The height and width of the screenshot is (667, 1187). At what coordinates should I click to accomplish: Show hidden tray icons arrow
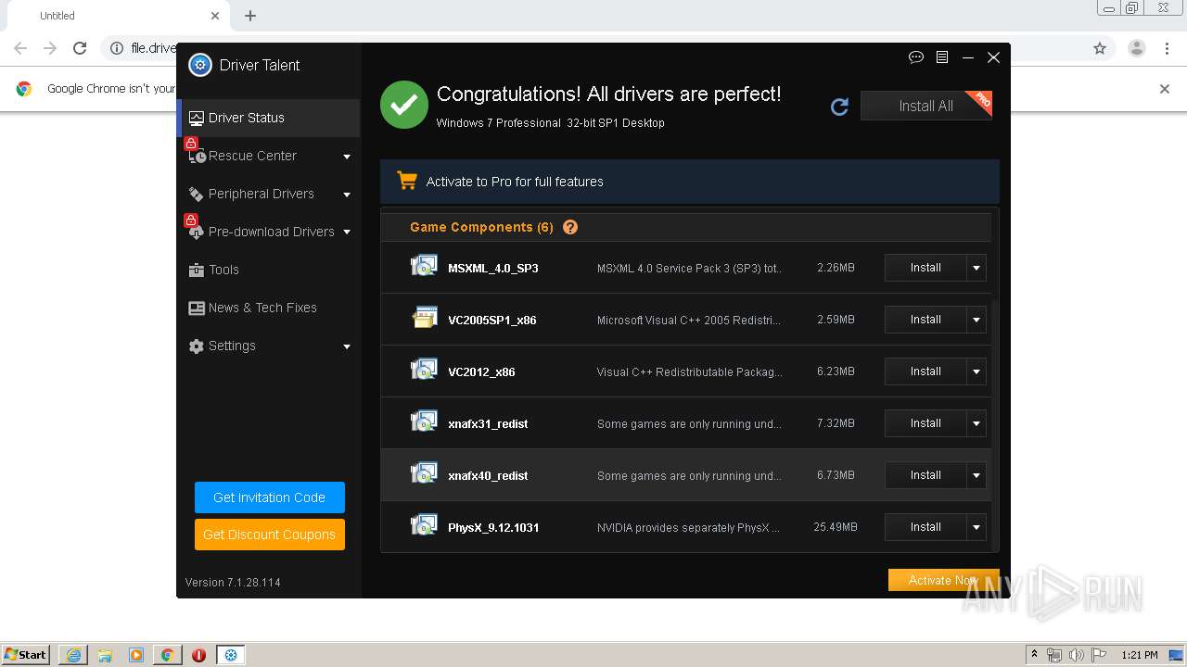[1035, 655]
